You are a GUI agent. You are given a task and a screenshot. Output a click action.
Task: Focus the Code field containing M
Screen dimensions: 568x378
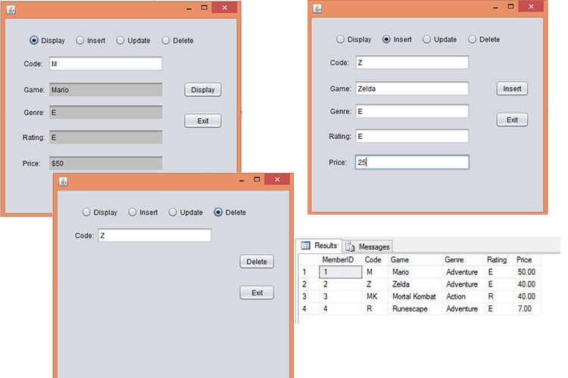click(106, 64)
